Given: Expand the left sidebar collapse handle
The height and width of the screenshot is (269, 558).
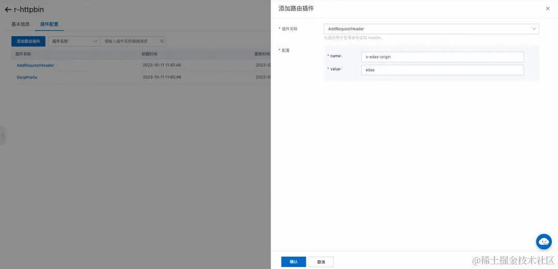Looking at the screenshot, I should tap(3, 135).
